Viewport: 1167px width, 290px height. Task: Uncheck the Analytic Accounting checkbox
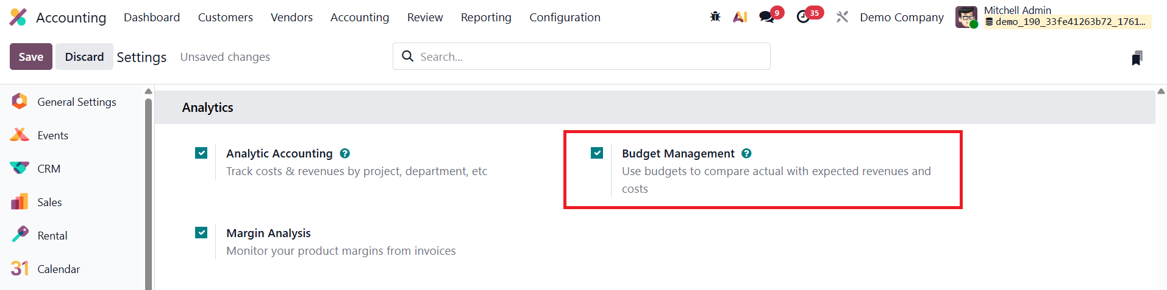click(x=201, y=153)
